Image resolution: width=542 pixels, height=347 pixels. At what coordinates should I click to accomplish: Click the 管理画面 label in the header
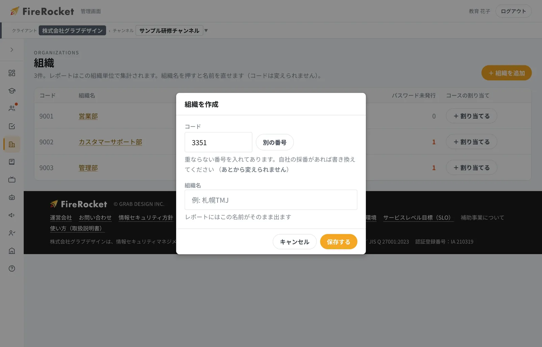[x=91, y=11]
